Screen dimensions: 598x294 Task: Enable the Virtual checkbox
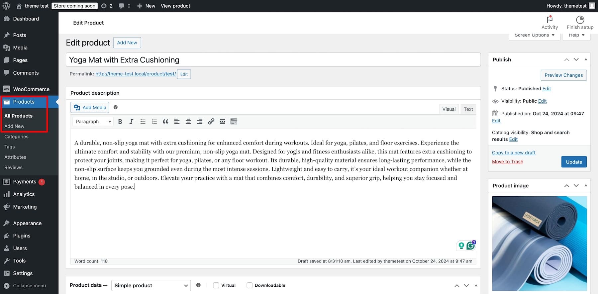216,285
